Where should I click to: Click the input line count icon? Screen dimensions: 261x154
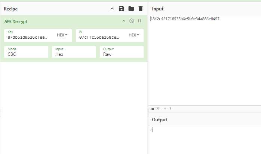[x=165, y=109]
